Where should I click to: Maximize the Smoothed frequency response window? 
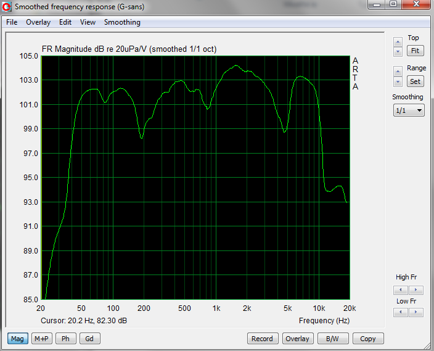tap(393, 4)
